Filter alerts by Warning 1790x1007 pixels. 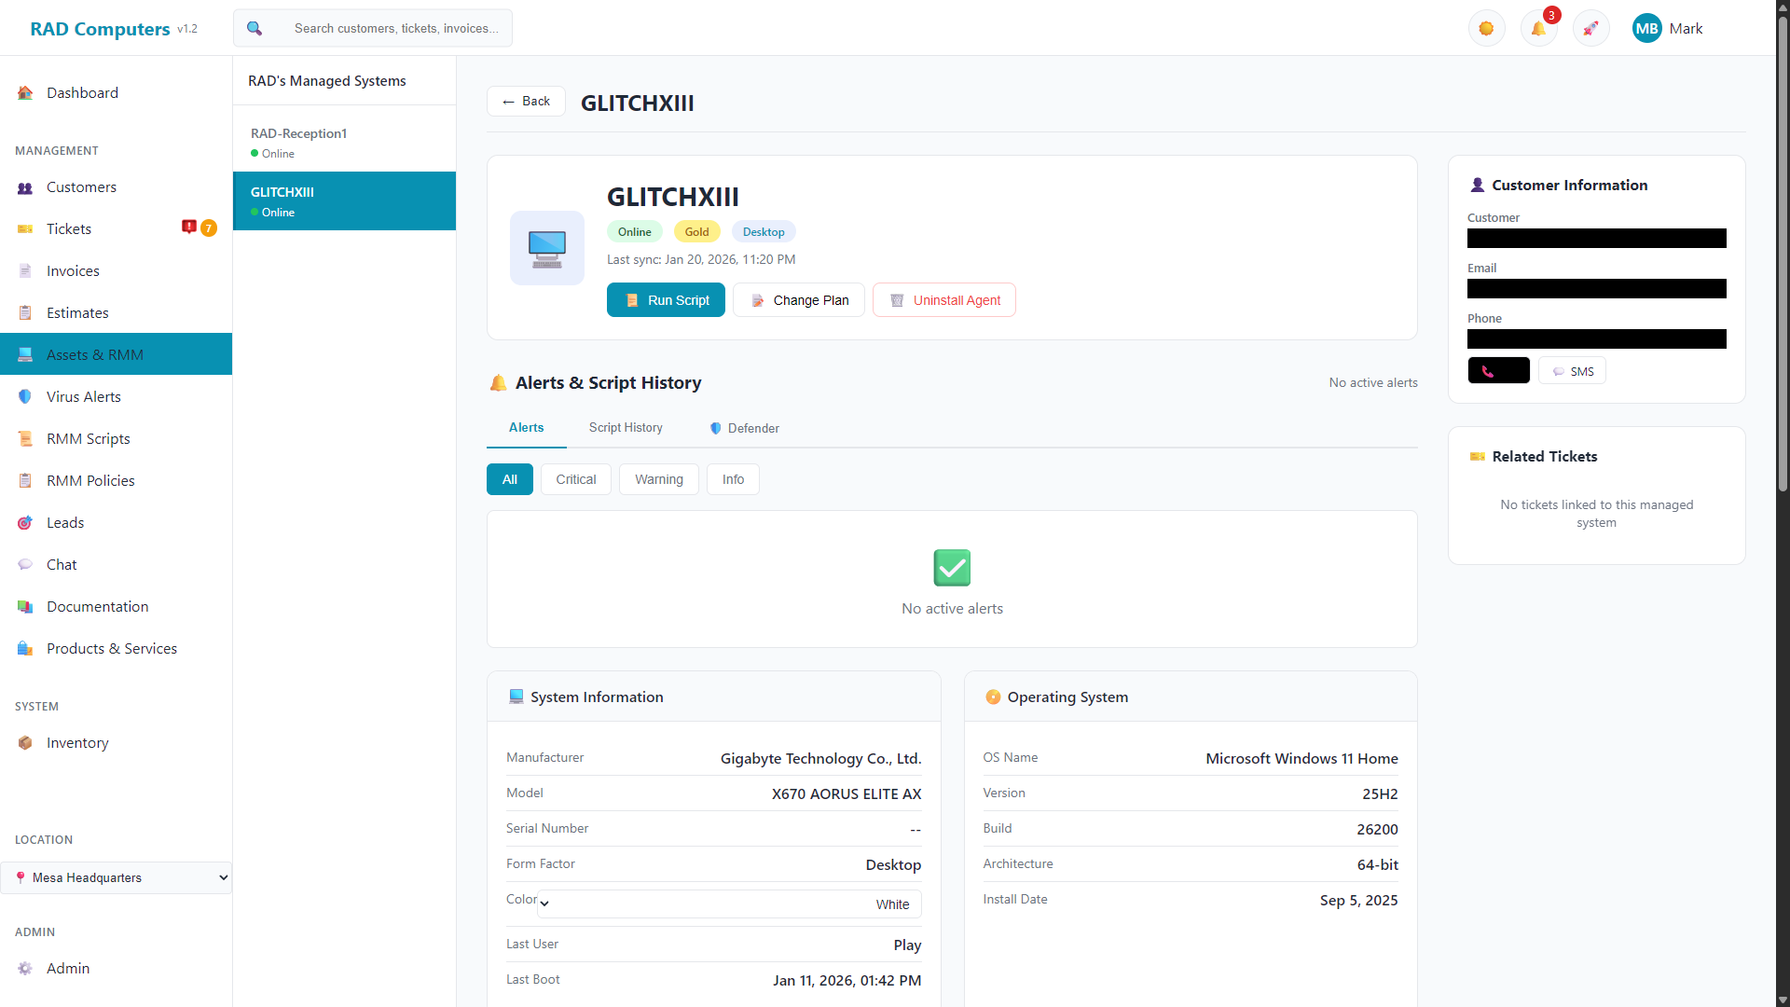click(658, 479)
